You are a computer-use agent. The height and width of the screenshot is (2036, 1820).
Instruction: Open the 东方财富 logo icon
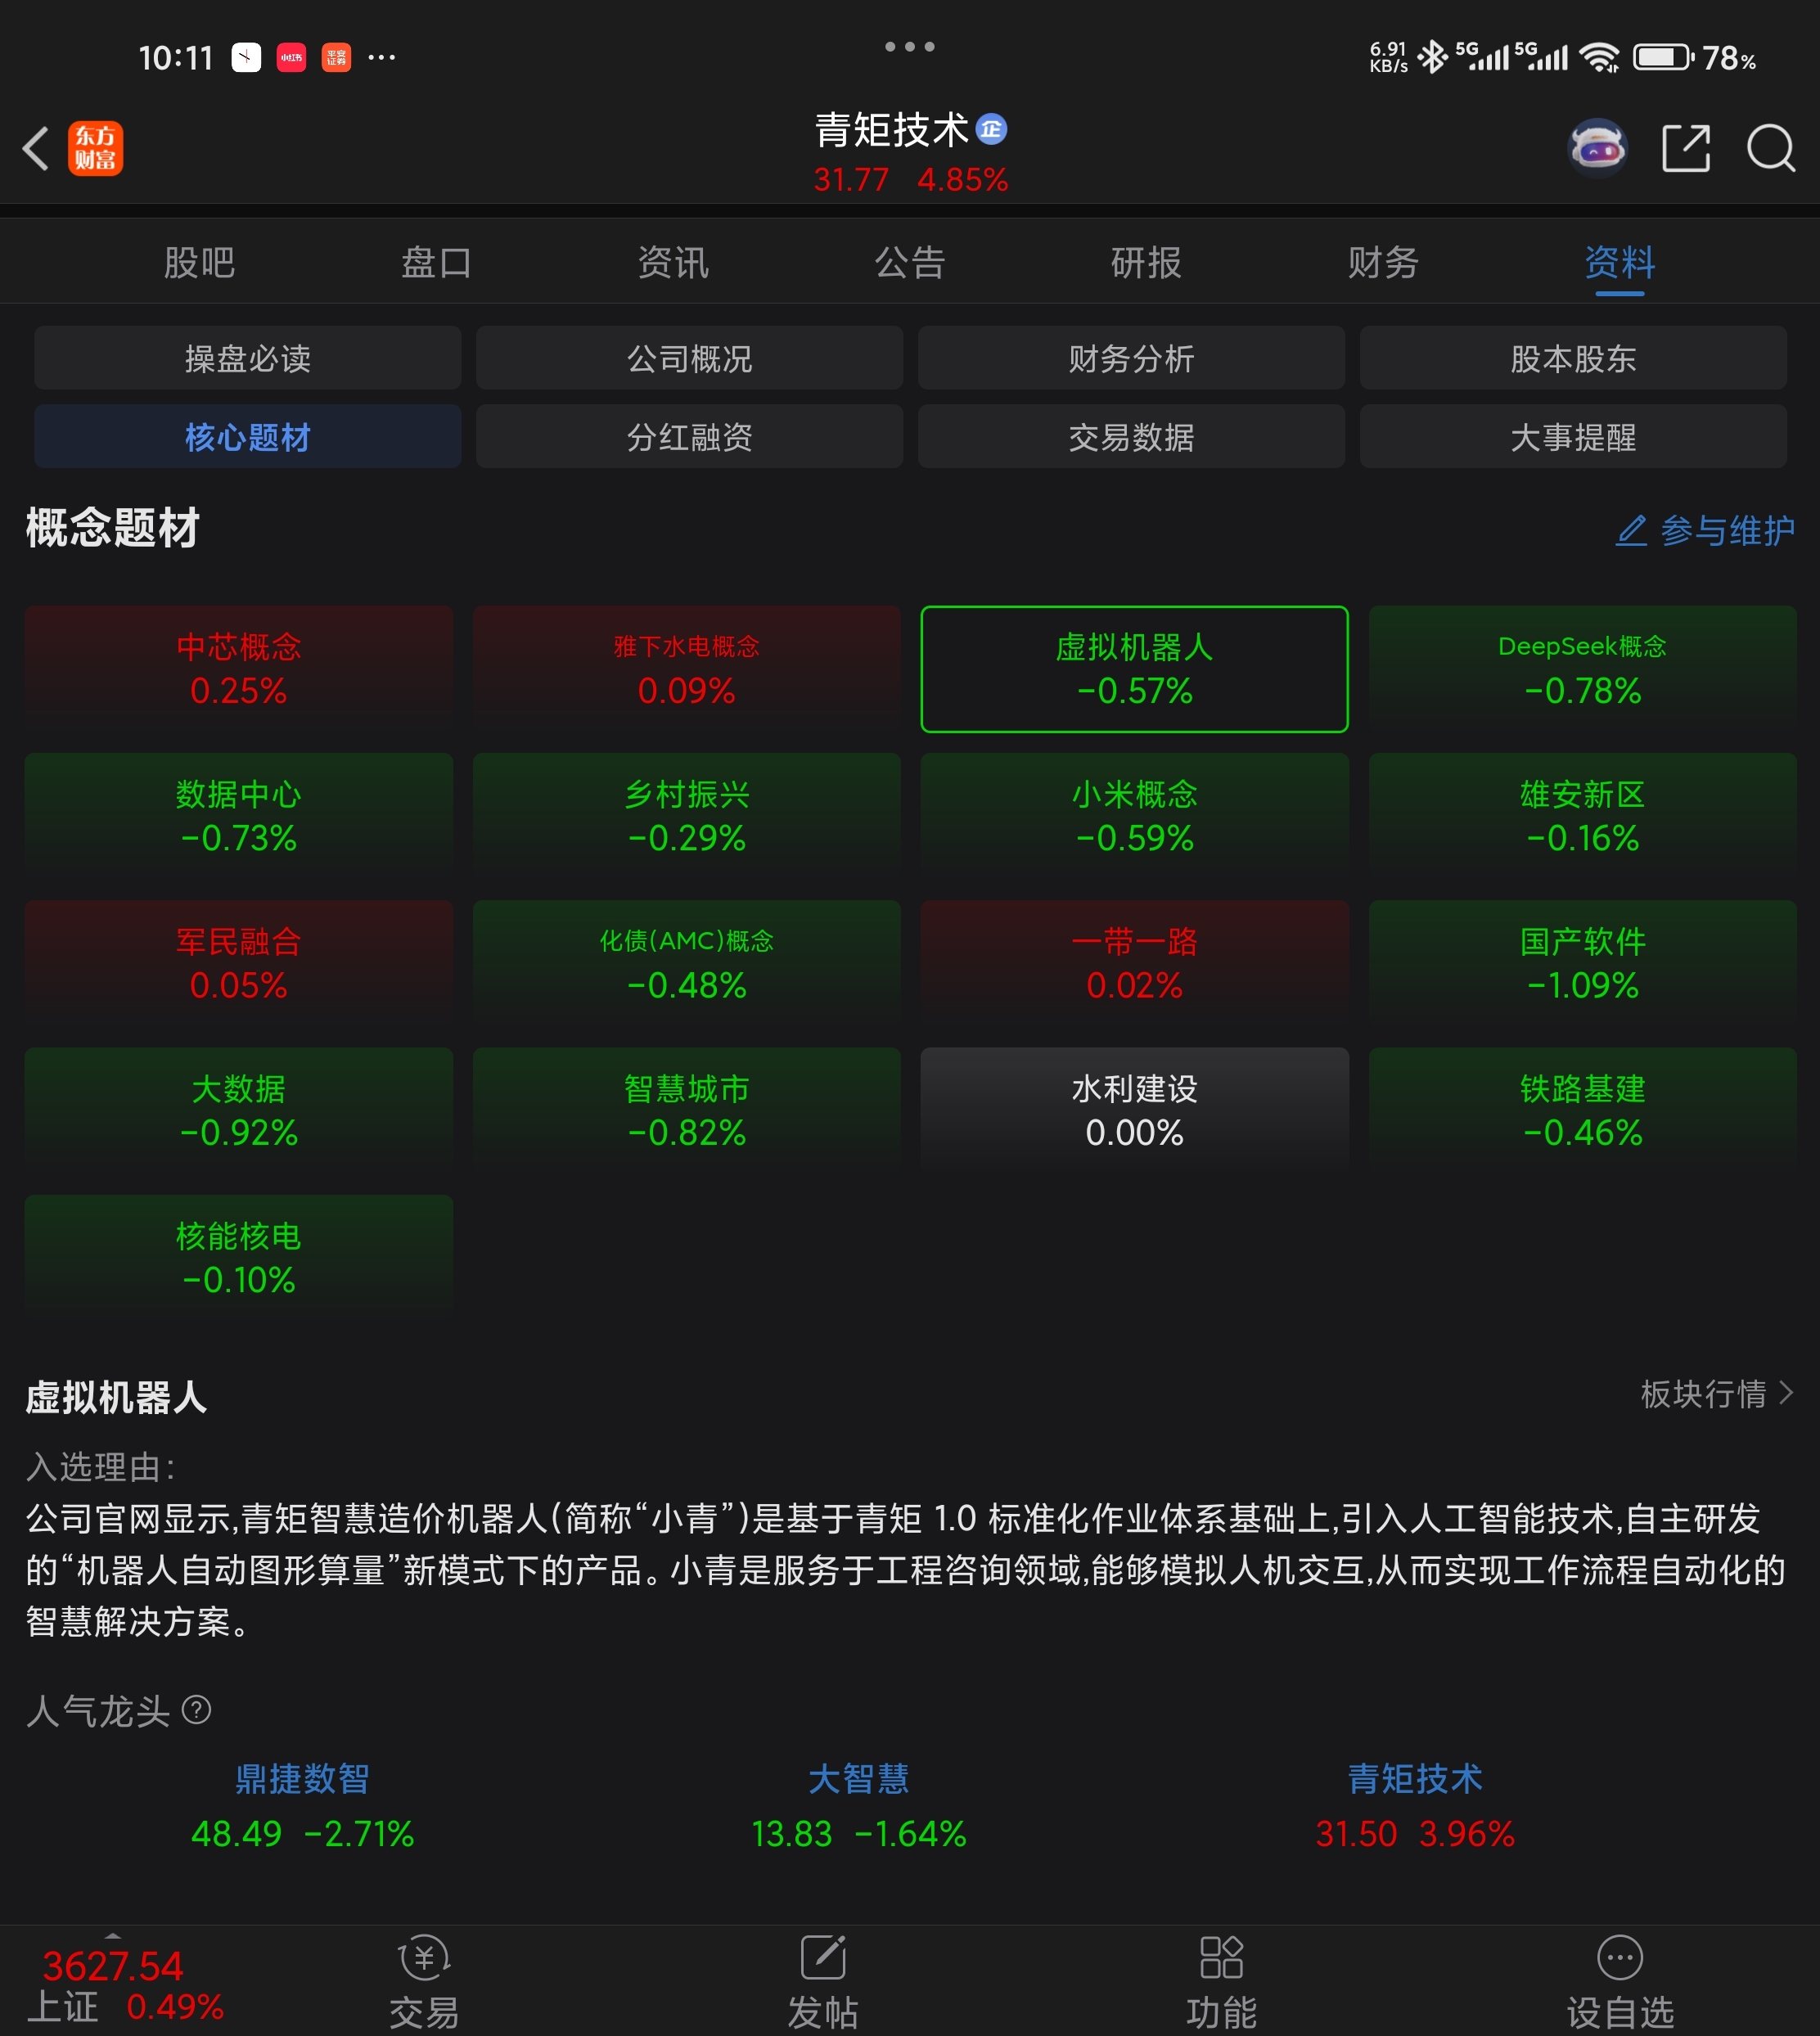pyautogui.click(x=95, y=149)
